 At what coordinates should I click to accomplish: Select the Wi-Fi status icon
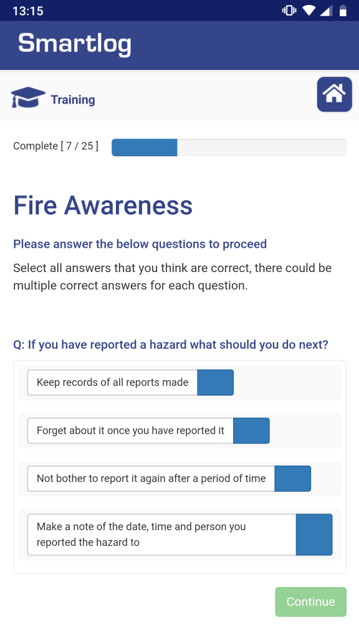[x=307, y=10]
